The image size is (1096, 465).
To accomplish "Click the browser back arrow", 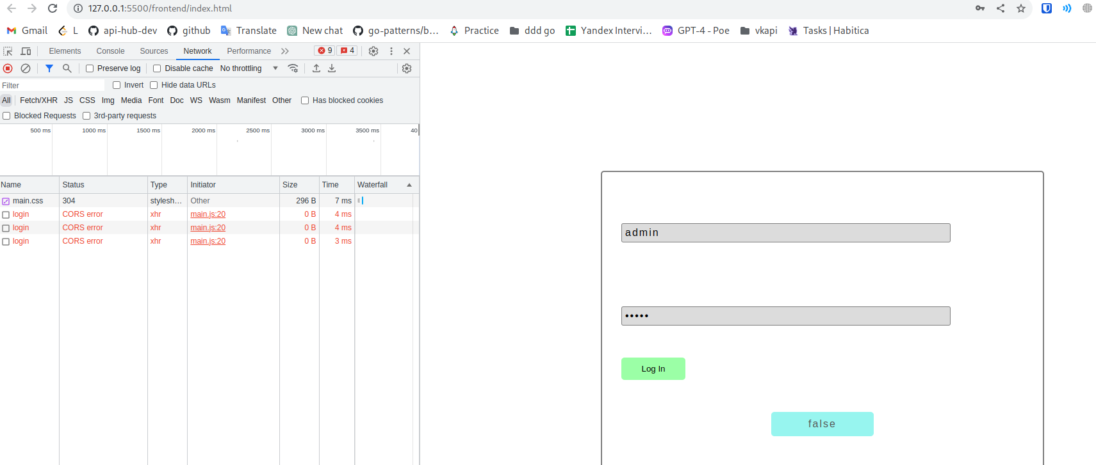I will [x=12, y=8].
